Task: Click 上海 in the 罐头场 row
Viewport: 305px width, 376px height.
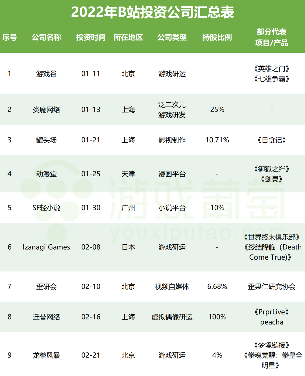Action: click(x=128, y=140)
